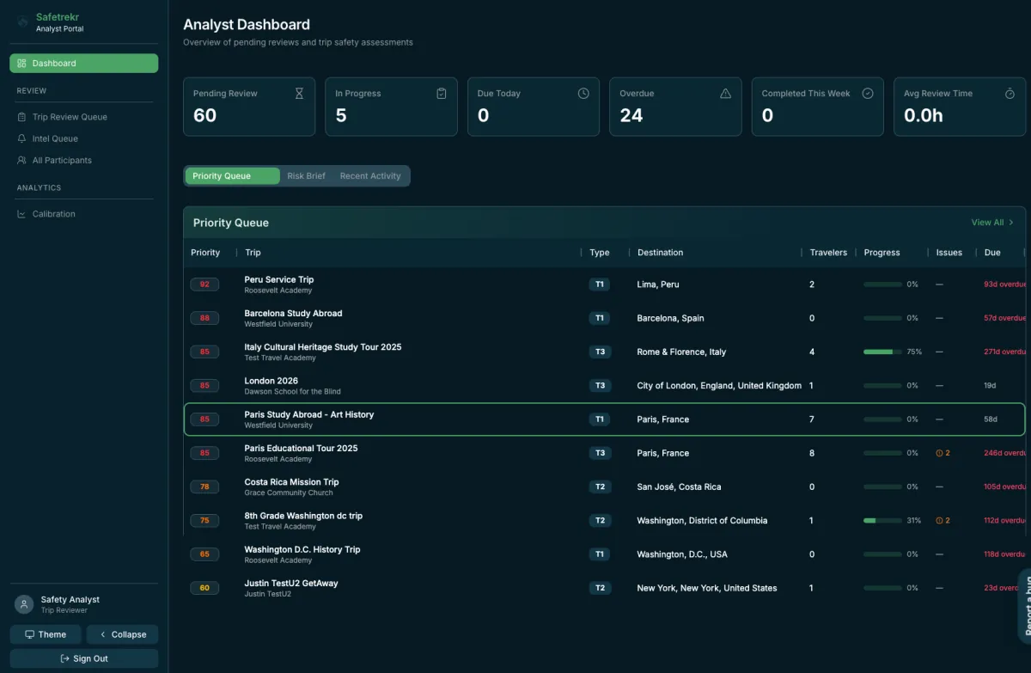Viewport: 1031px width, 673px height.
Task: Click the issues warning icon for Paris Educational Tour 2025
Action: 940,453
